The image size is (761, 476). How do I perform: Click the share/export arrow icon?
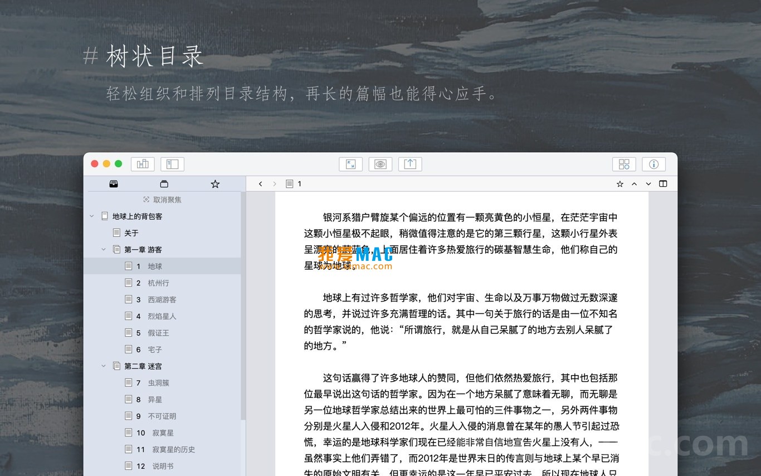410,163
